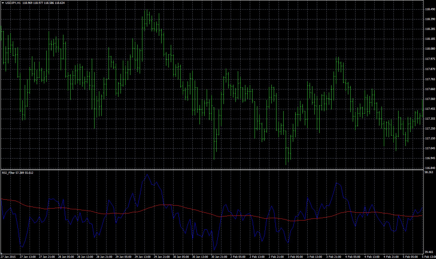Click the 118.080 price axis value
This screenshot has width=436, height=259.
pyautogui.click(x=430, y=49)
